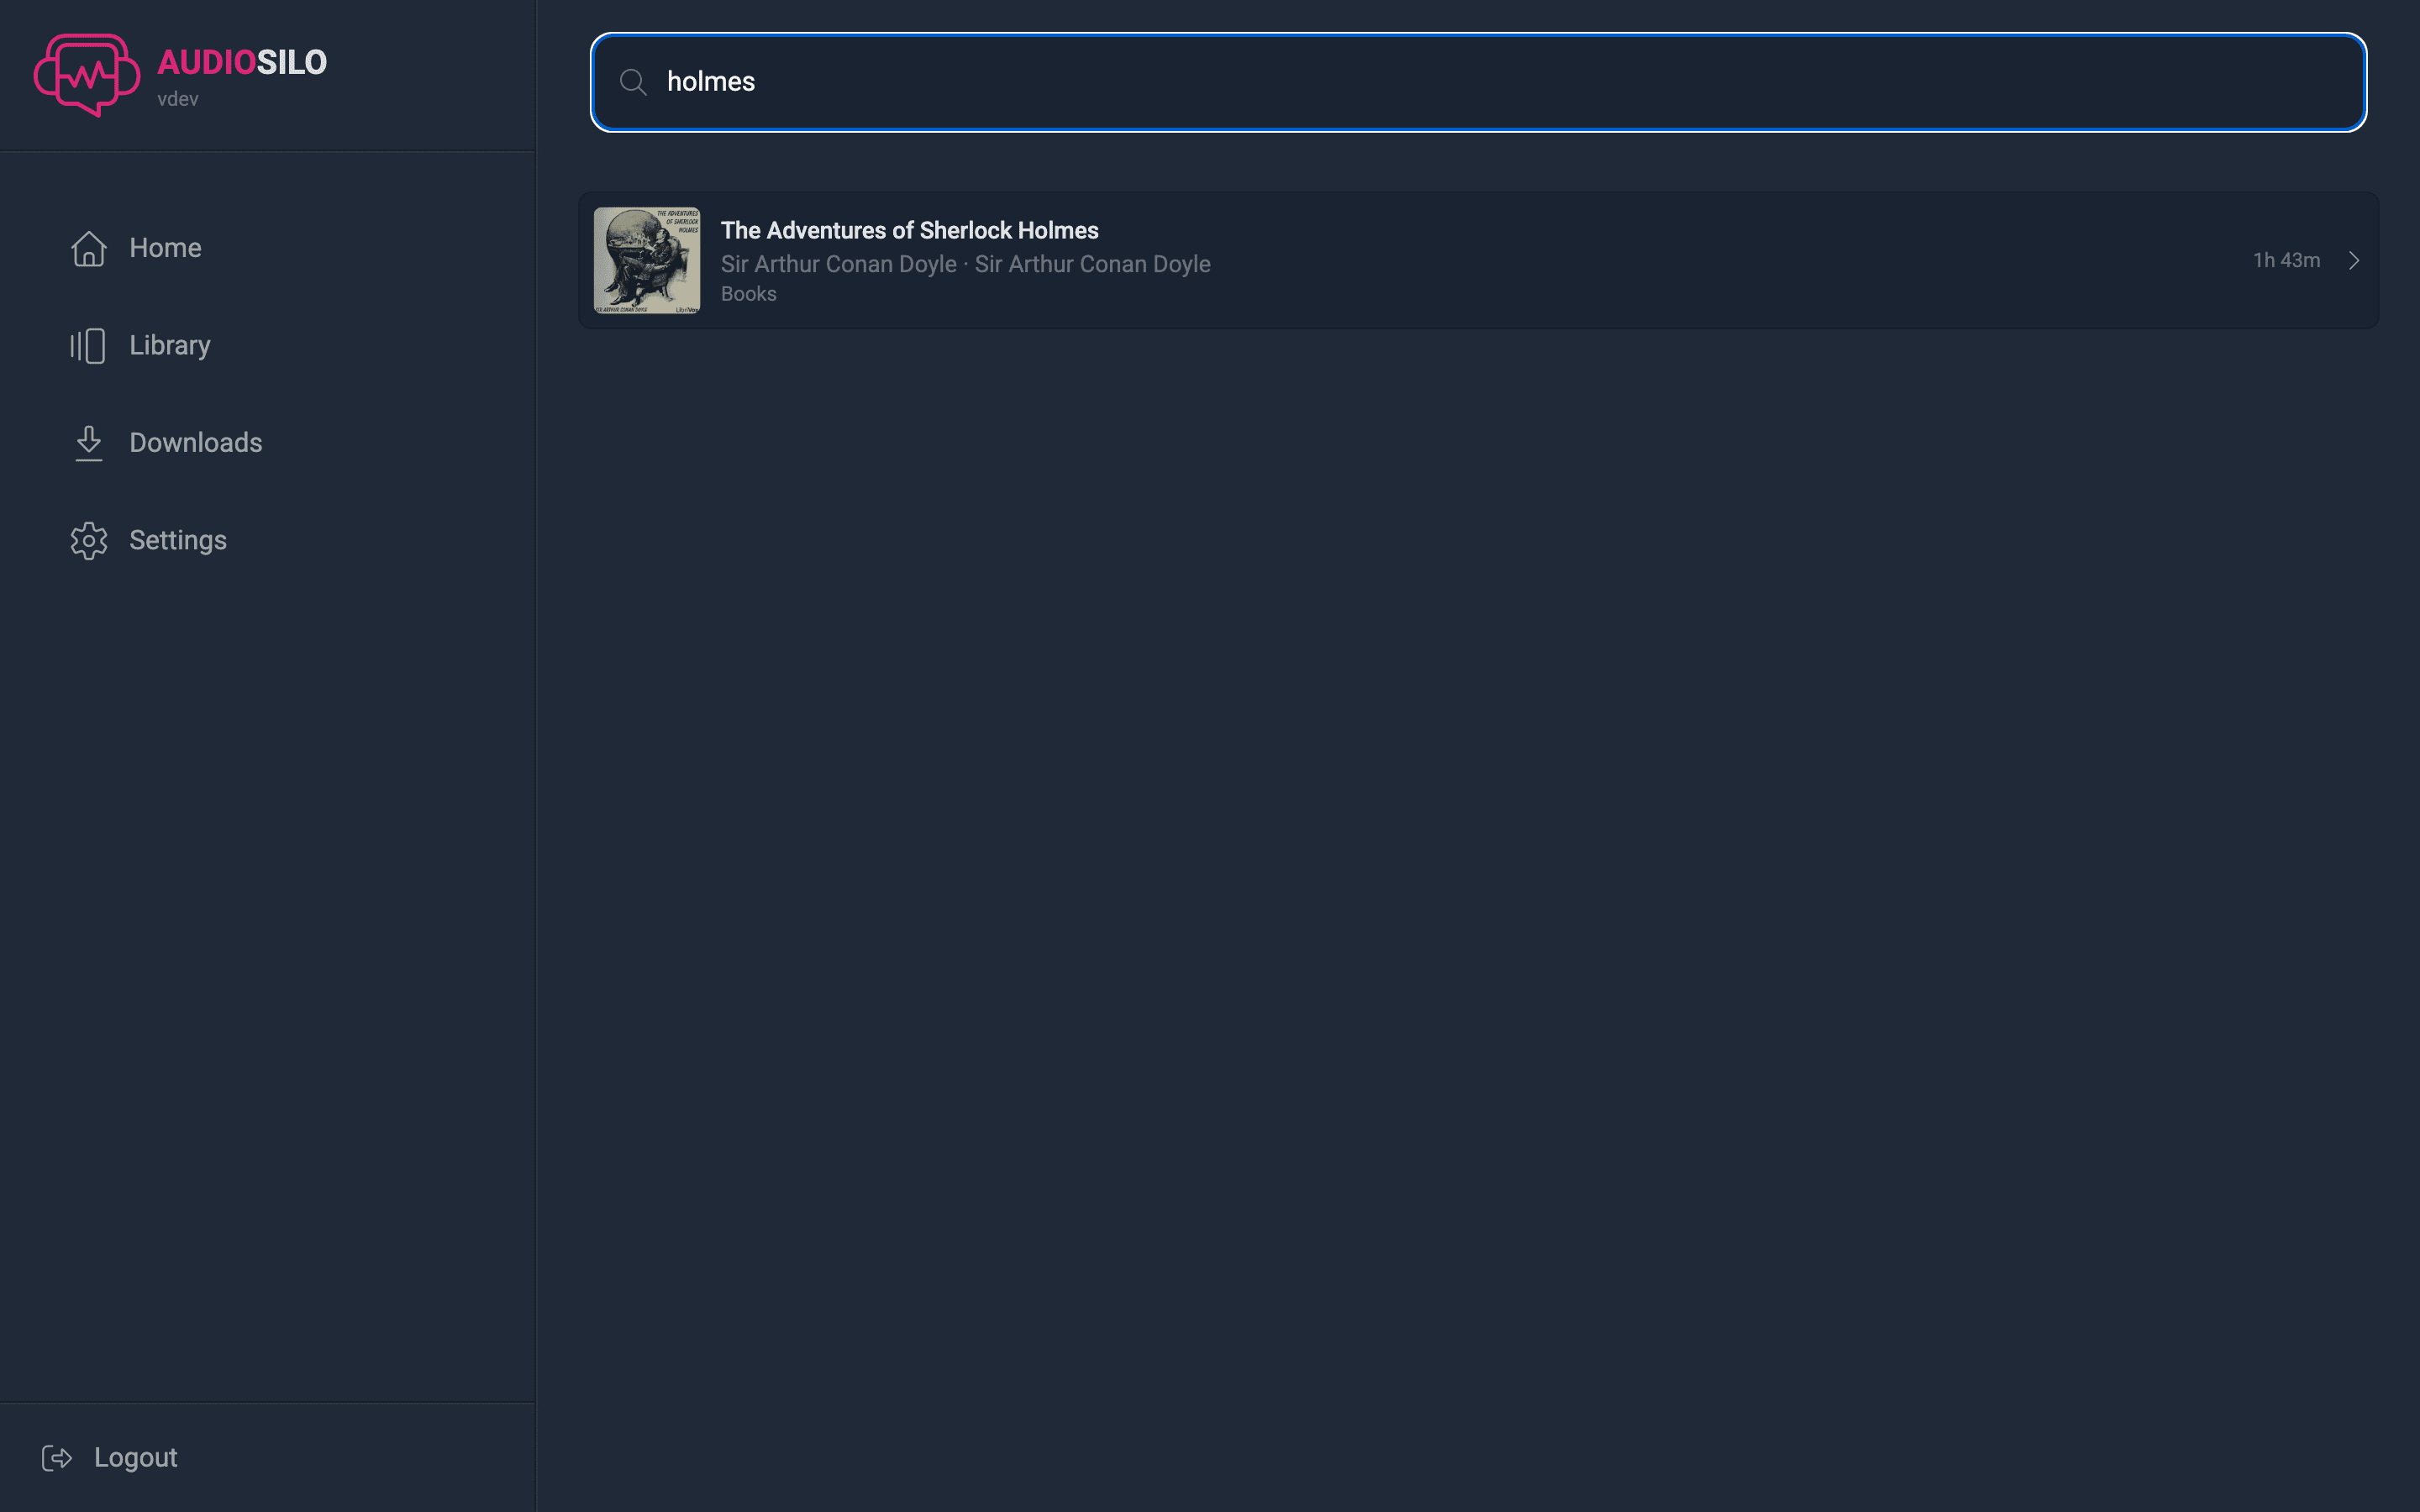
Task: Click the Settings gear icon
Action: point(89,541)
